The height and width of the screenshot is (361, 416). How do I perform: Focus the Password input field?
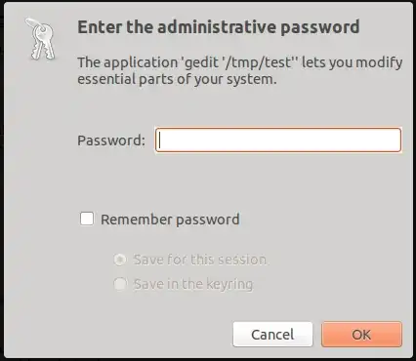pyautogui.click(x=278, y=140)
